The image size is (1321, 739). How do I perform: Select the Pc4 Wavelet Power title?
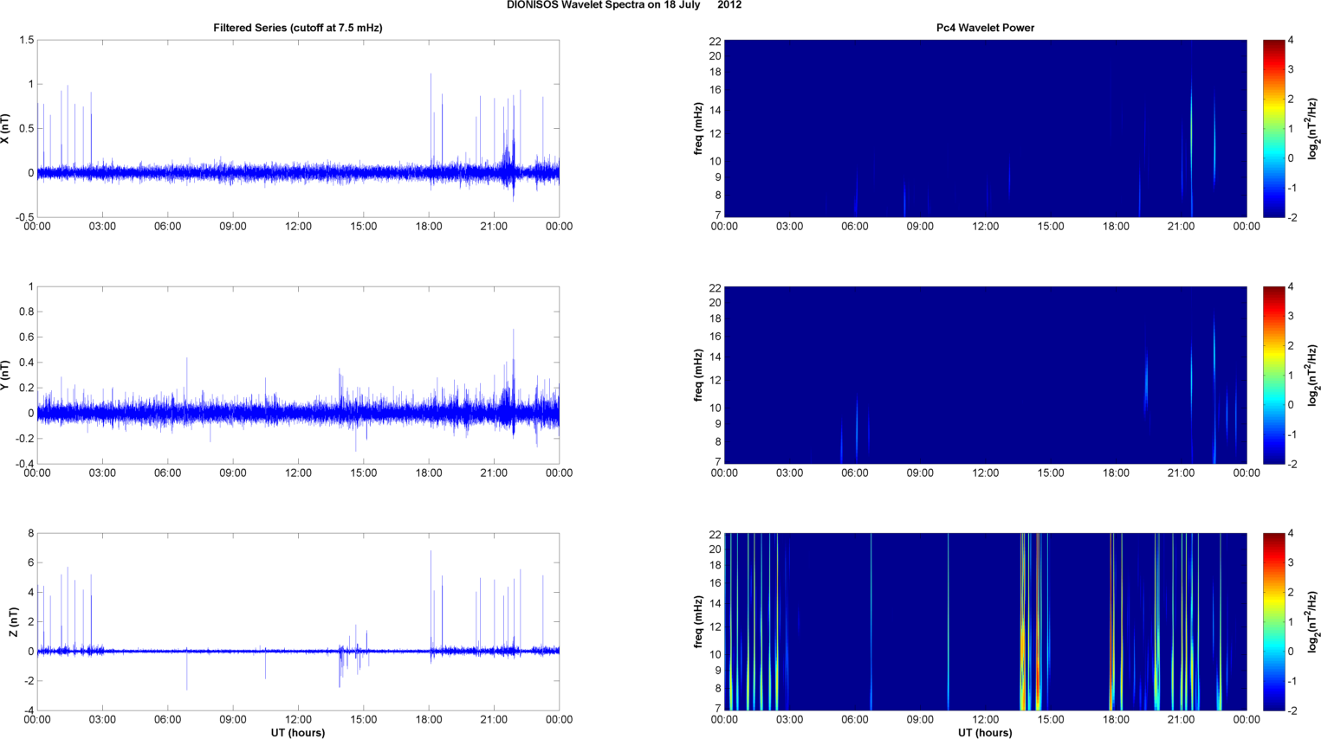985,28
